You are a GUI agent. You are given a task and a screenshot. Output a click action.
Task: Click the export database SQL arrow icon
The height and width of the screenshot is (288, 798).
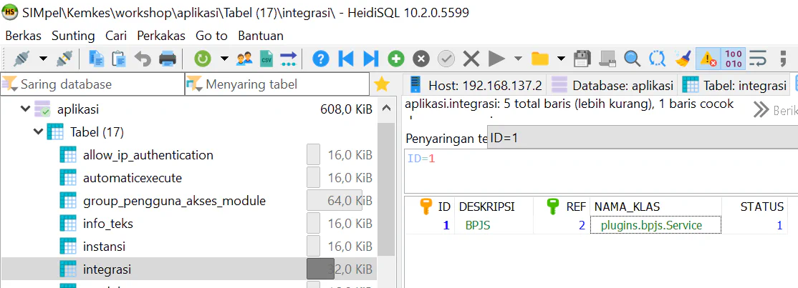(x=288, y=59)
